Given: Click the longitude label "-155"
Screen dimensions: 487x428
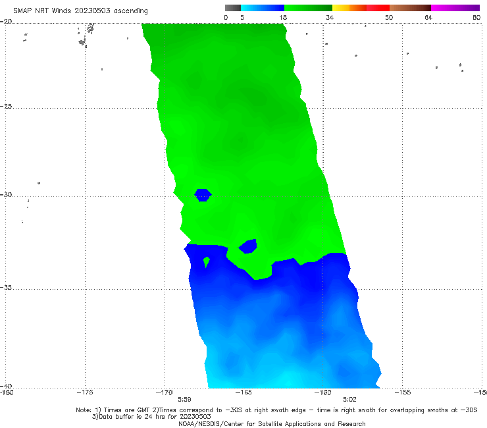Looking at the screenshot, I should (x=403, y=392).
